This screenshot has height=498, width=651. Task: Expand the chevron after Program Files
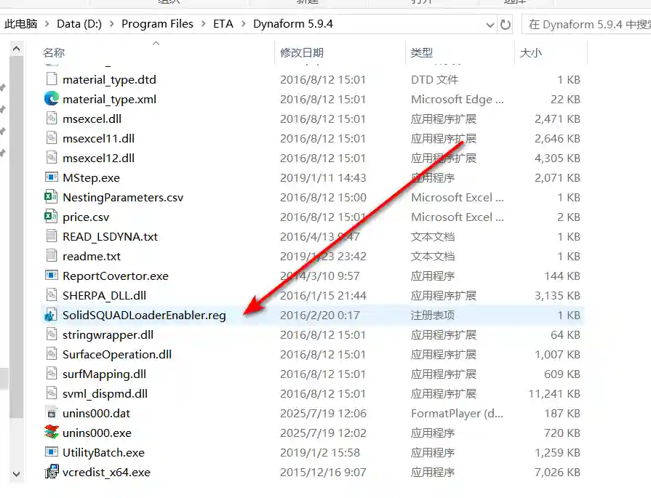204,24
